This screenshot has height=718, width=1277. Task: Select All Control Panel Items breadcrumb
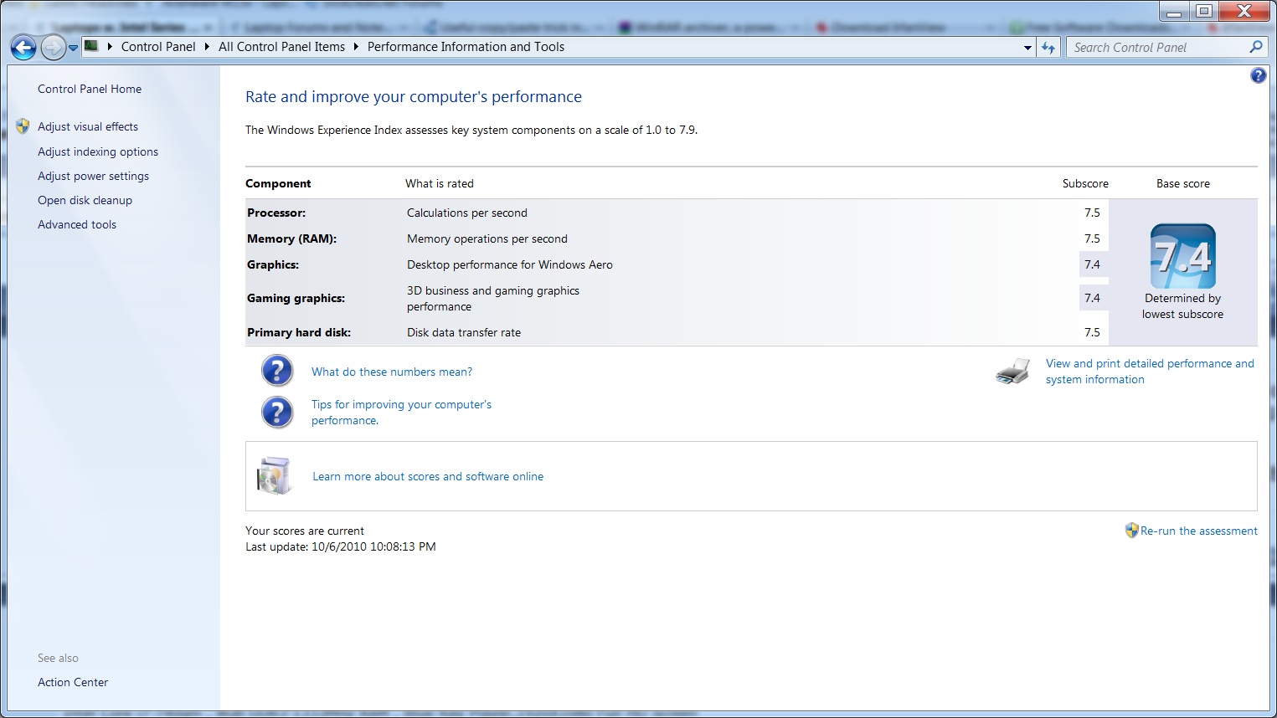(x=281, y=47)
